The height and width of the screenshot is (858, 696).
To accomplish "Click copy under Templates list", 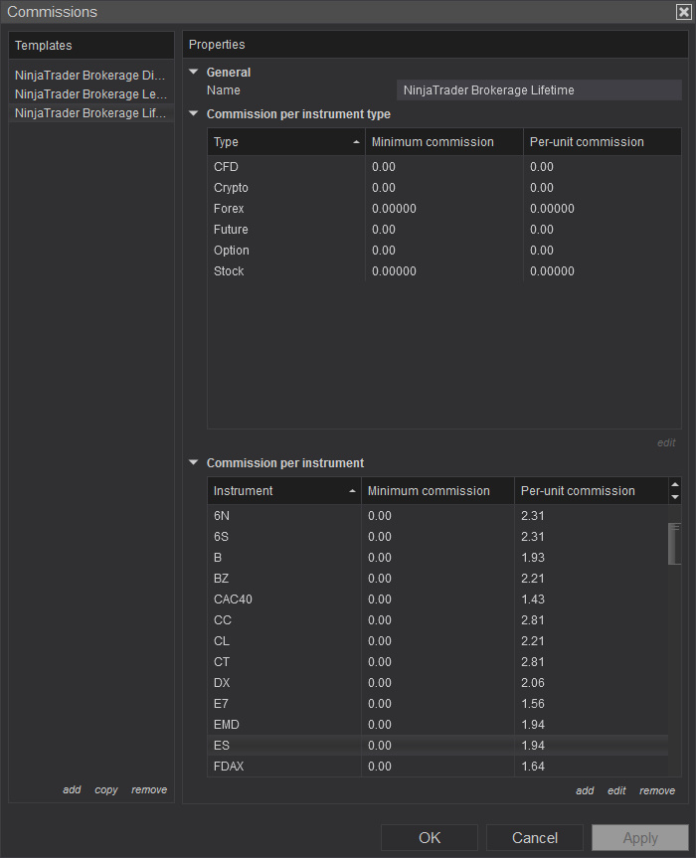I will tap(106, 789).
